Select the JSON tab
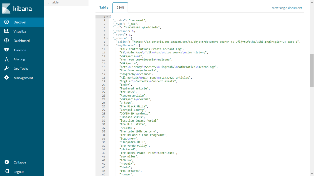The image size is (314, 176). pyautogui.click(x=120, y=8)
